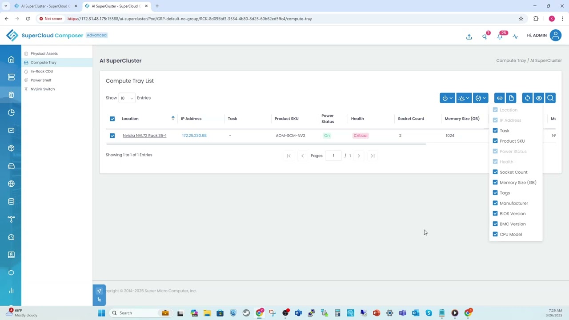Image resolution: width=569 pixels, height=320 pixels.
Task: Uncheck the Memory Size (GB) column checkbox
Action: 495,182
